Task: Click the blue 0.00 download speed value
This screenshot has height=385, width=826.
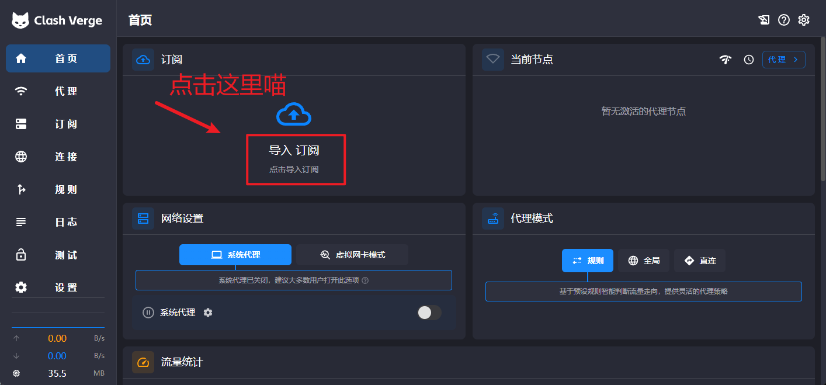Action: pos(57,356)
